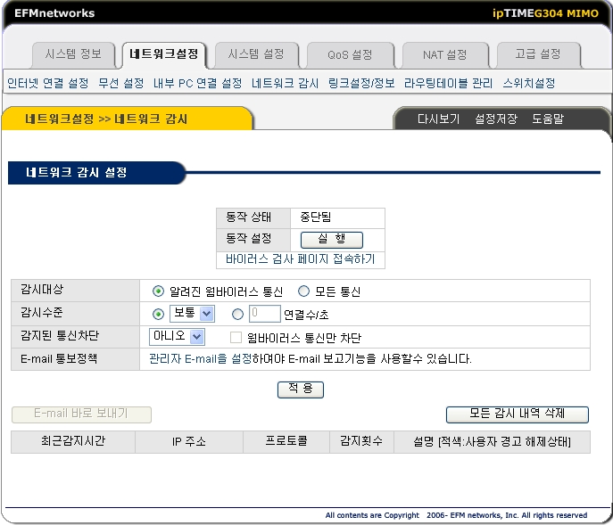
Task: Switch to the NAT 설정 tab
Action: (445, 54)
